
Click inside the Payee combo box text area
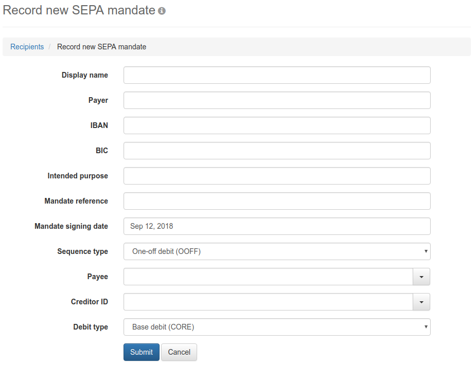click(x=268, y=277)
